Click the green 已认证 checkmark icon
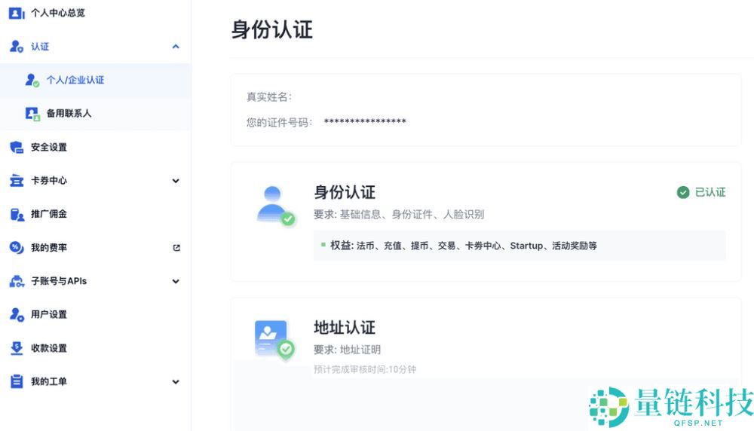This screenshot has width=754, height=431. coord(683,192)
